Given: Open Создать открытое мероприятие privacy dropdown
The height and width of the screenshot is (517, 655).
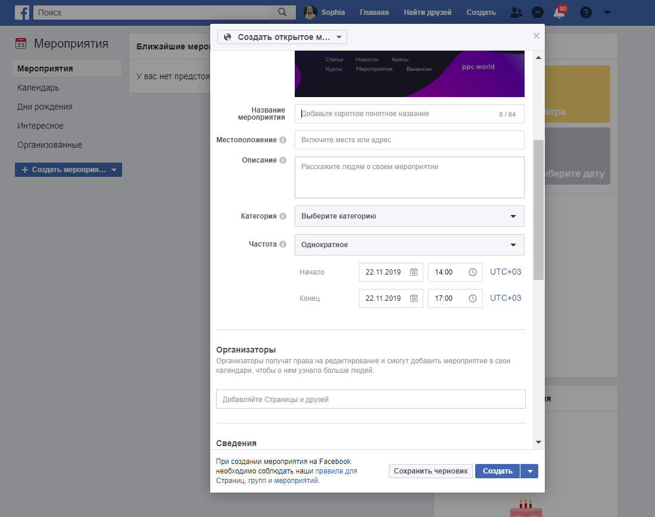Looking at the screenshot, I should coord(282,37).
